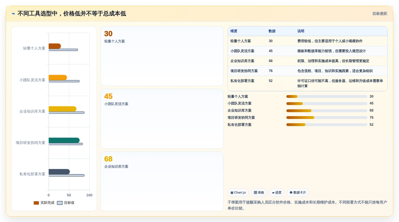Click the 私有化部署方案 dark gray bar

[x=59, y=172]
